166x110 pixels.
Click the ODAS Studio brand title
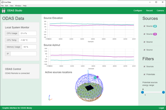pyautogui.click(x=15, y=11)
